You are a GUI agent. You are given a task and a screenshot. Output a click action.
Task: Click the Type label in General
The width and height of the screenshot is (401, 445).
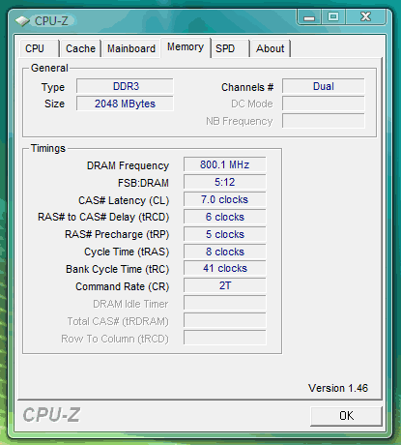coord(53,88)
